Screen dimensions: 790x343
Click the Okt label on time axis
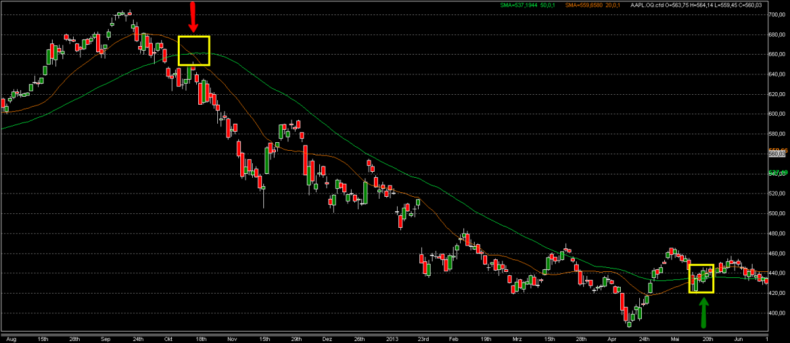pos(169,339)
